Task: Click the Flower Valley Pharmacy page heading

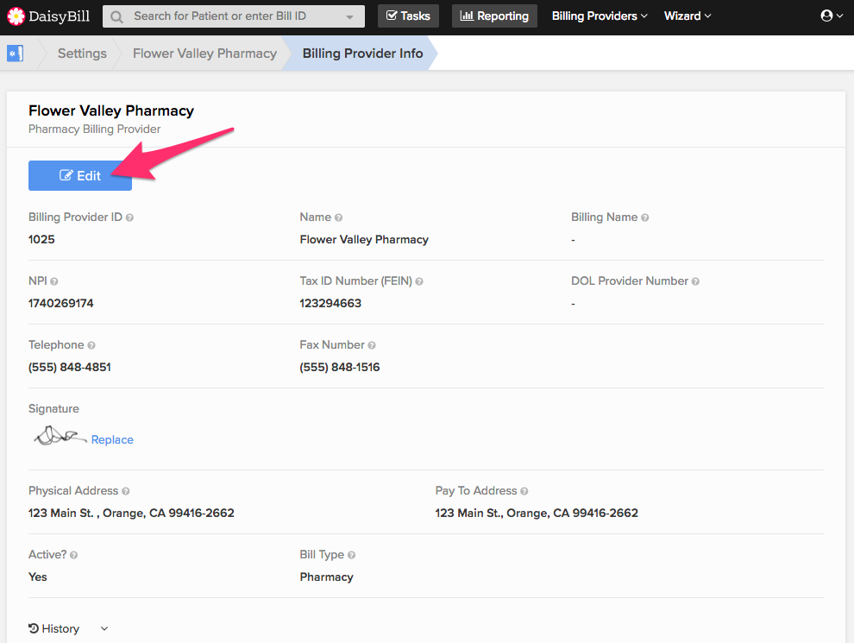Action: coord(111,110)
